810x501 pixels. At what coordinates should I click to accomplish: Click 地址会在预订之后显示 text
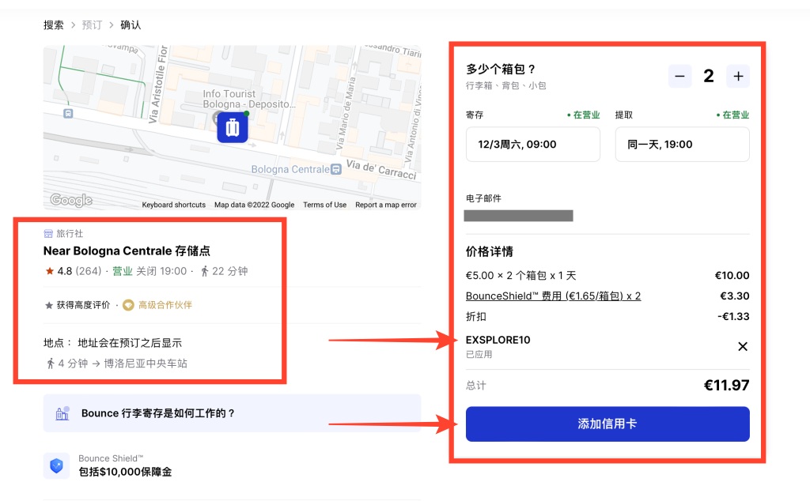(130, 343)
